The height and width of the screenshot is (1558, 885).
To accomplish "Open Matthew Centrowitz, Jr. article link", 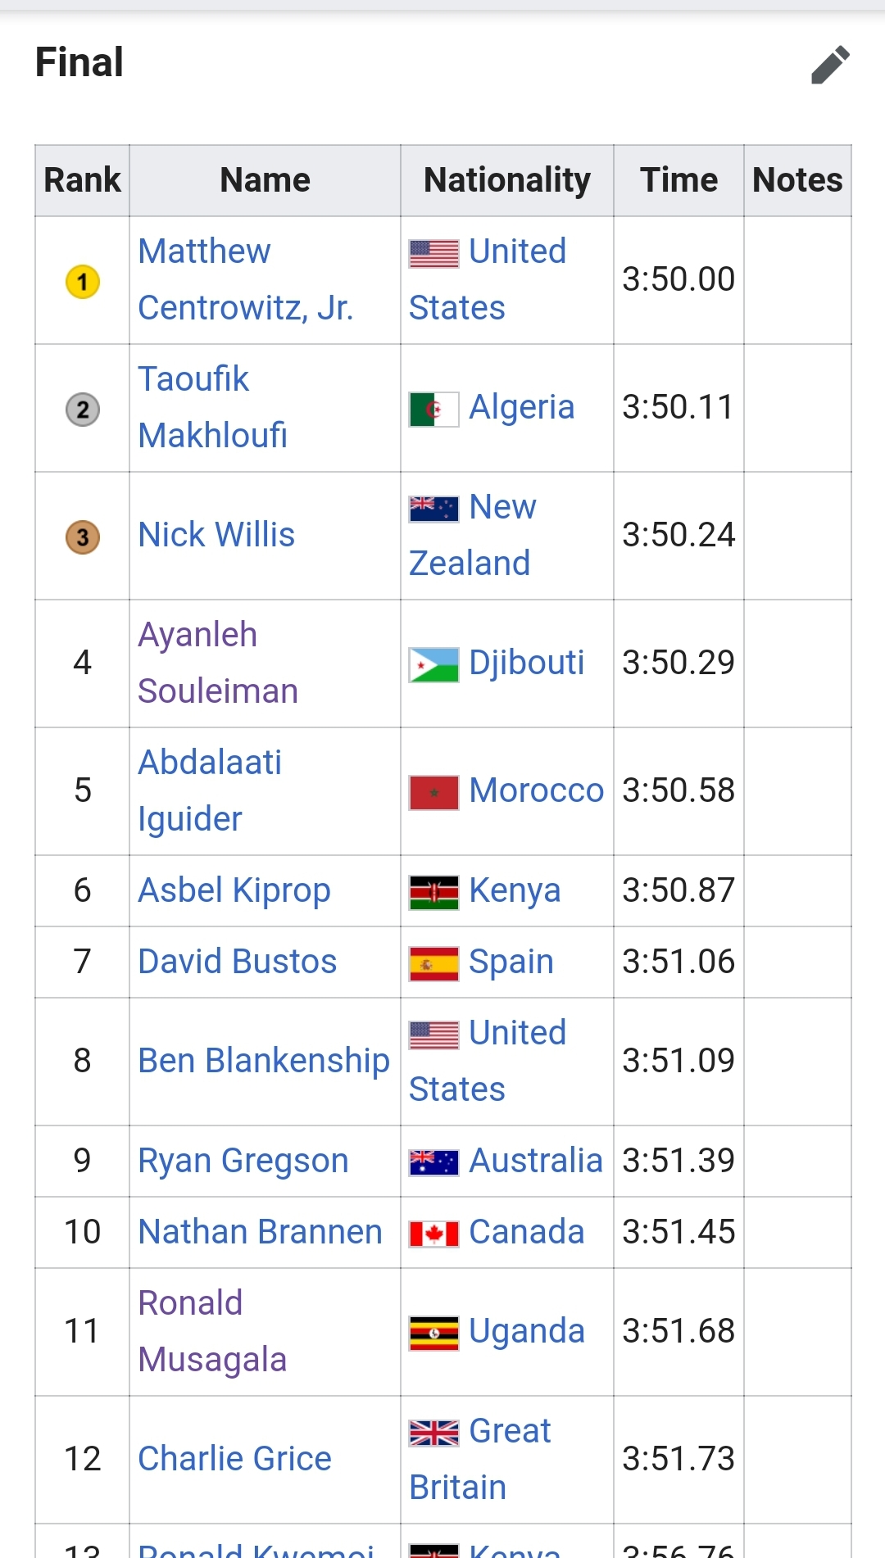I will pos(246,279).
